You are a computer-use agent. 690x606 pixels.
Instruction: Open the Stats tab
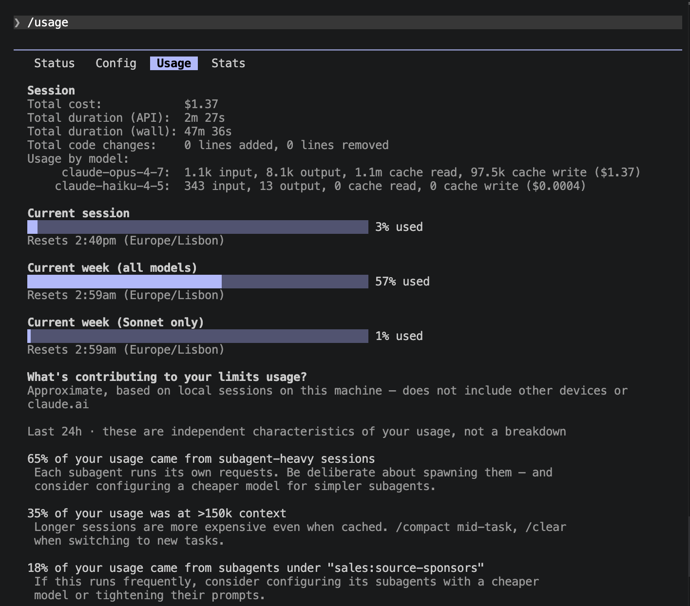click(x=228, y=63)
